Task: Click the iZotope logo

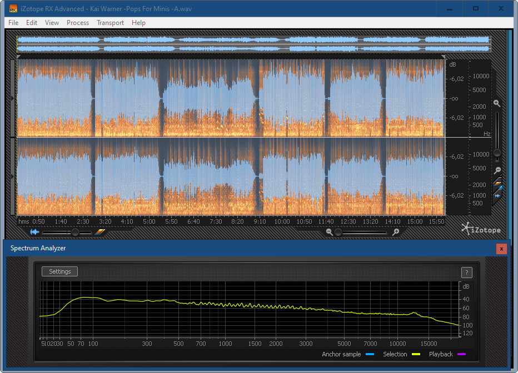Action: [x=481, y=229]
